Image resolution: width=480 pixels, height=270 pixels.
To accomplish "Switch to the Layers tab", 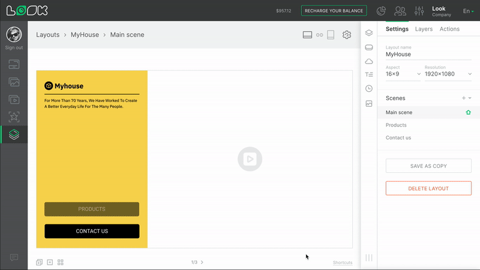I will (x=424, y=29).
